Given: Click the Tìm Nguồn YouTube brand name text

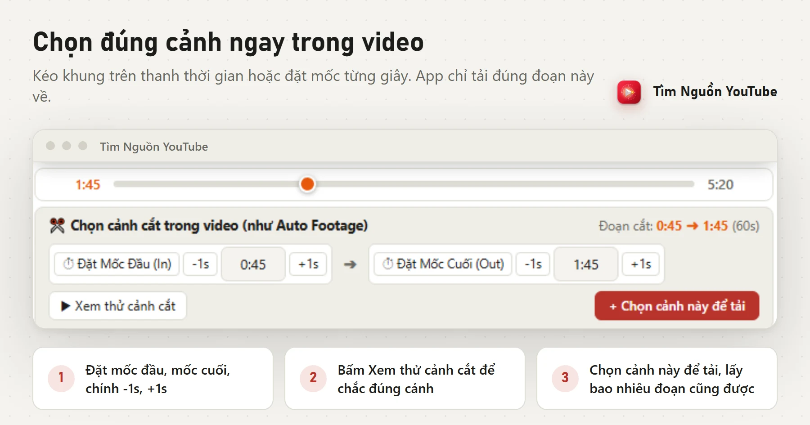Looking at the screenshot, I should point(715,91).
